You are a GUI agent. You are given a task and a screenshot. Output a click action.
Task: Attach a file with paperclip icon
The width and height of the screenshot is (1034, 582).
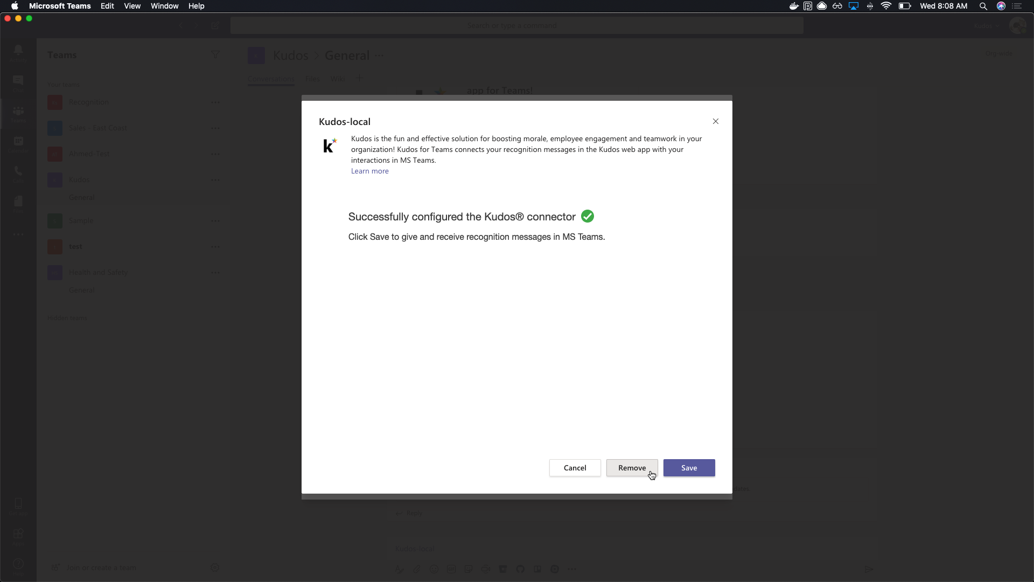coord(417,569)
